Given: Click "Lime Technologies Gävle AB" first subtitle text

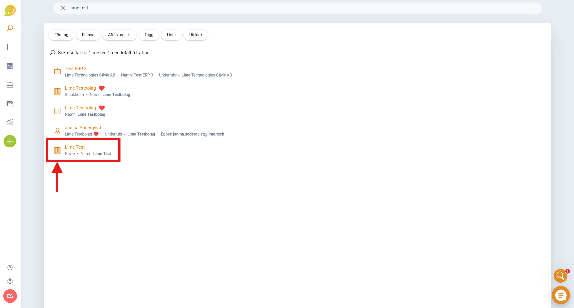Looking at the screenshot, I should tap(90, 75).
